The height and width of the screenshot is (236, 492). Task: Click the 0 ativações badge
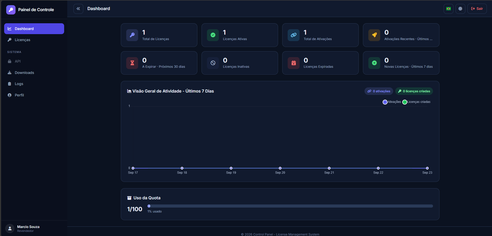click(x=379, y=91)
